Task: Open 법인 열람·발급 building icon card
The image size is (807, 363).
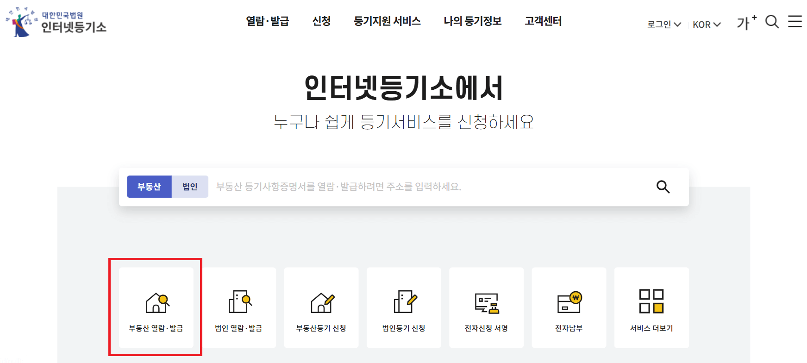Action: [238, 307]
